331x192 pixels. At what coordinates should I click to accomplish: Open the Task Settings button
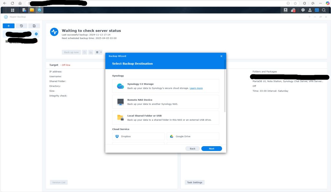pos(195,182)
